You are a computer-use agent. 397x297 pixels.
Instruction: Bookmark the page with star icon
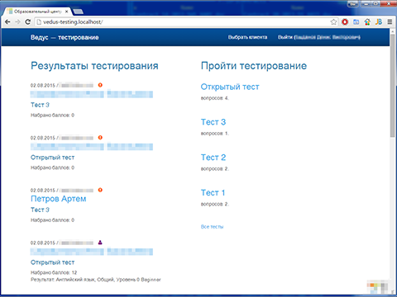(333, 22)
